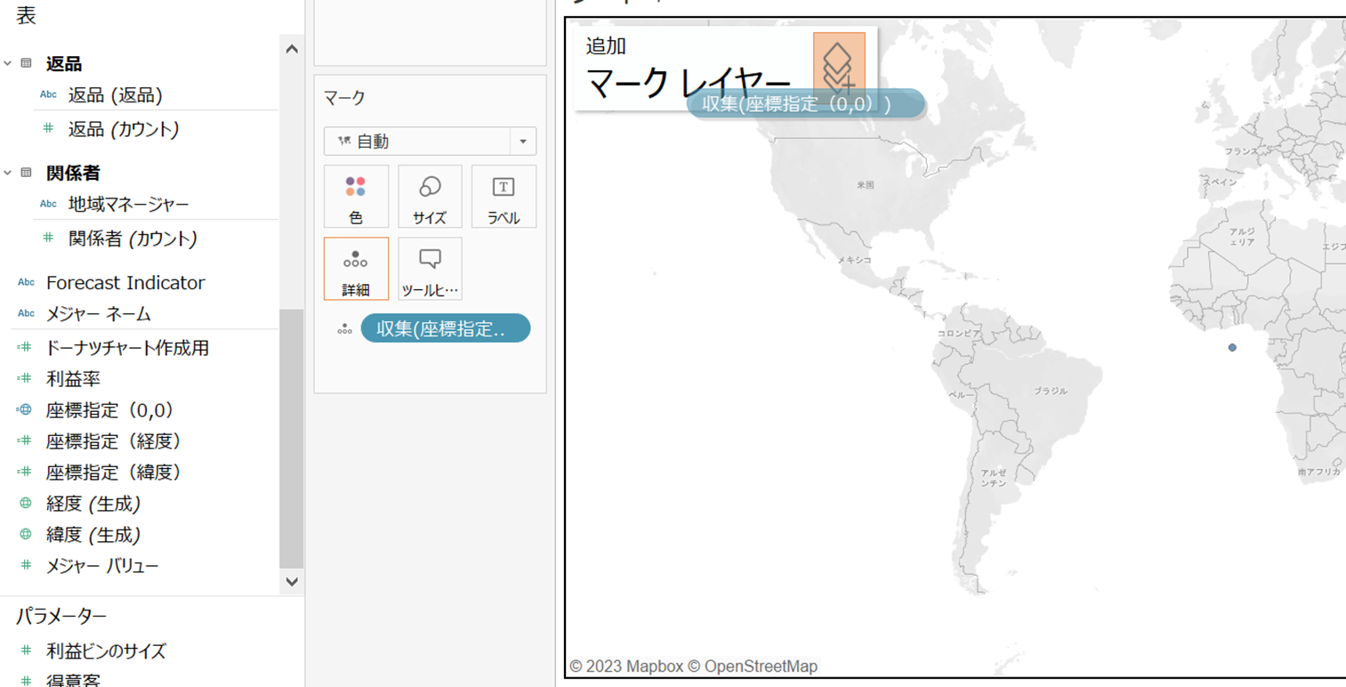Screen dimensions: 1346x687
Task: Select the 座標指定（0,0）field
Action: click(109, 410)
